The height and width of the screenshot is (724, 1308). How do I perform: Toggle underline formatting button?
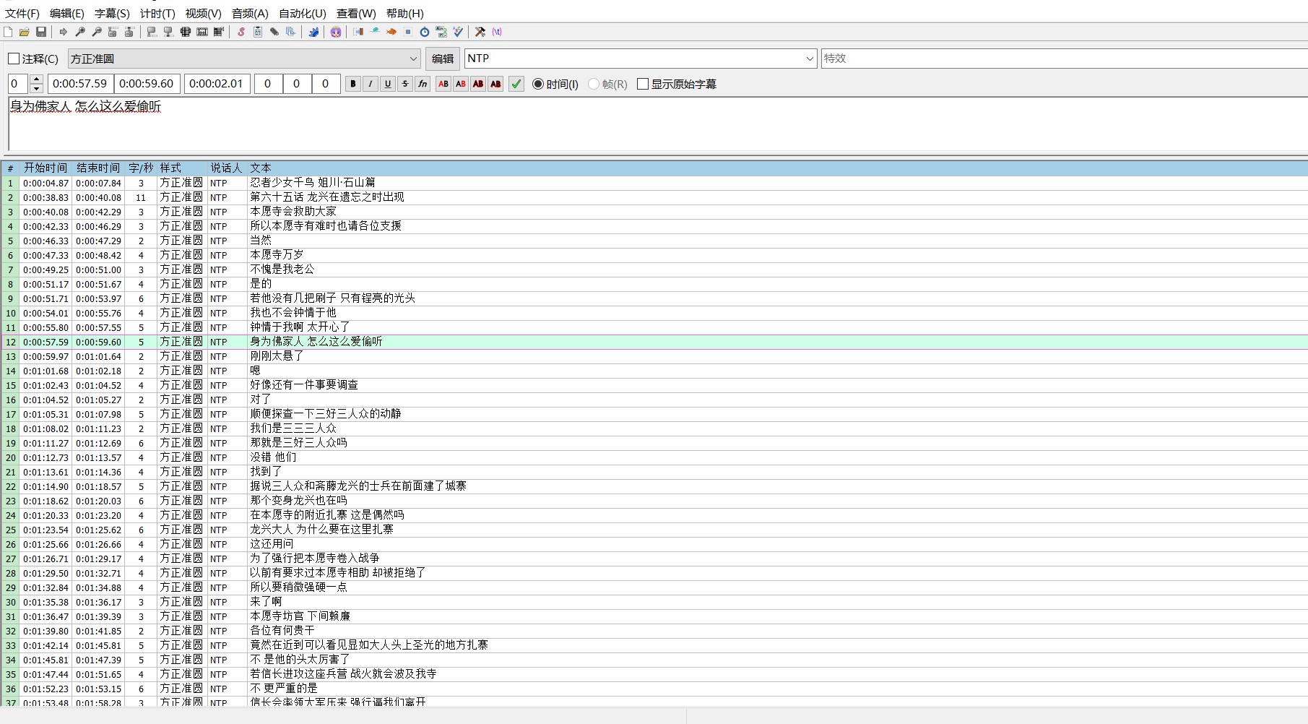pos(388,84)
